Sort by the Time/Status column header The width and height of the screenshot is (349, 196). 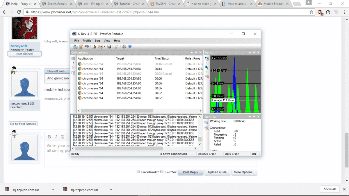point(168,58)
